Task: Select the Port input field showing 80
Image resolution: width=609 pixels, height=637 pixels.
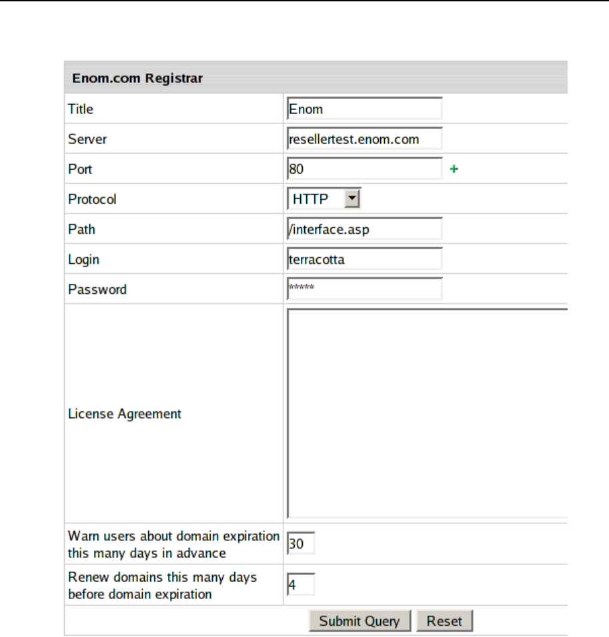Action: 364,169
